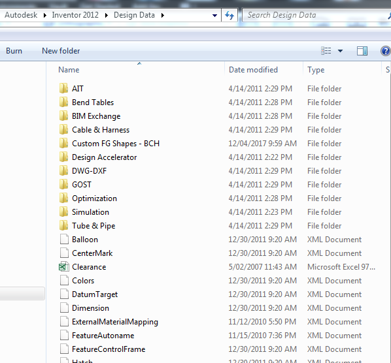This screenshot has width=391, height=363.
Task: Click the Cable & Harness folder icon
Action: click(63, 129)
